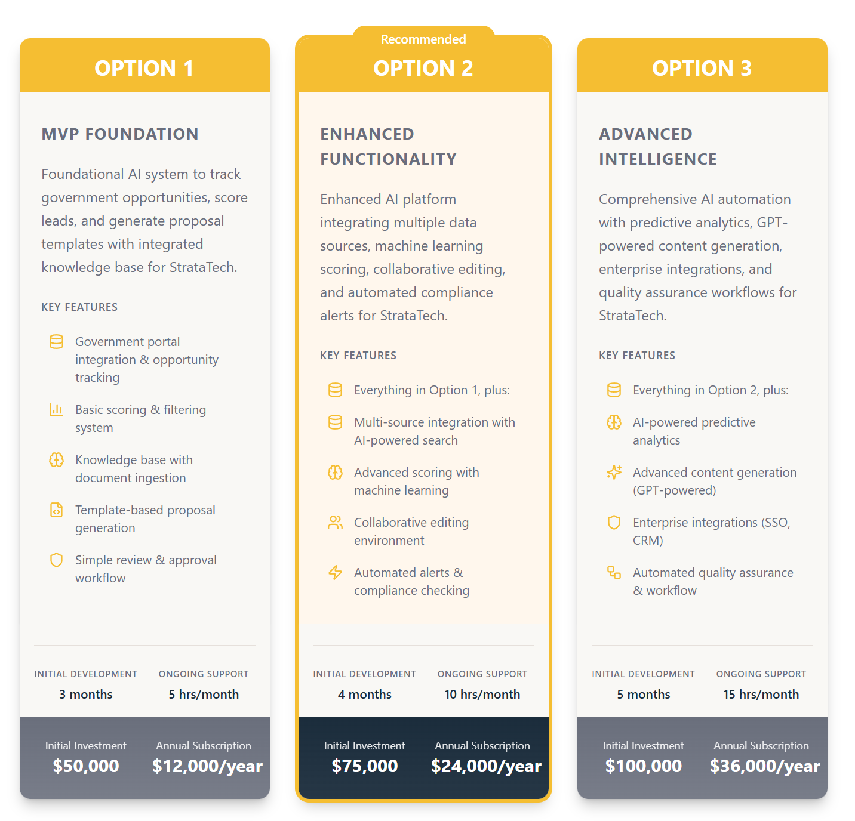Click the $12,000/year subscription amount
The height and width of the screenshot is (821, 855).
click(207, 766)
